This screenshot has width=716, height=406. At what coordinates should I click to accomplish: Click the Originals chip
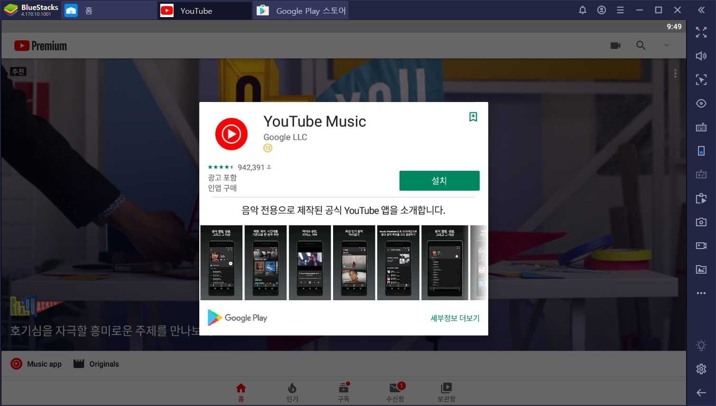pos(96,364)
